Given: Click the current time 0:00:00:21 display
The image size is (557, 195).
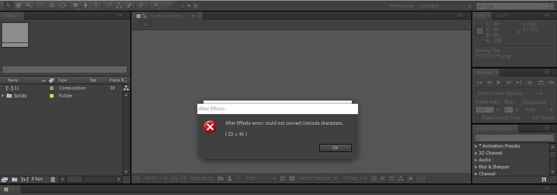Looking at the screenshot, I should click(x=202, y=178).
